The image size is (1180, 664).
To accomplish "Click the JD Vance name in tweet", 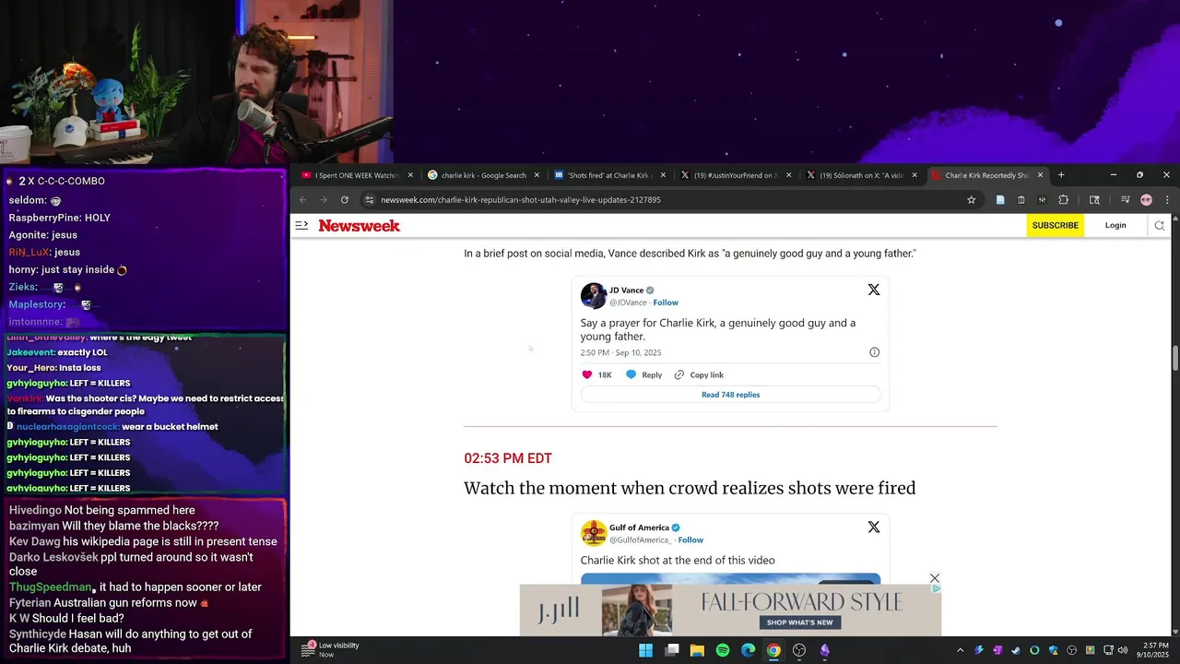I will (626, 290).
